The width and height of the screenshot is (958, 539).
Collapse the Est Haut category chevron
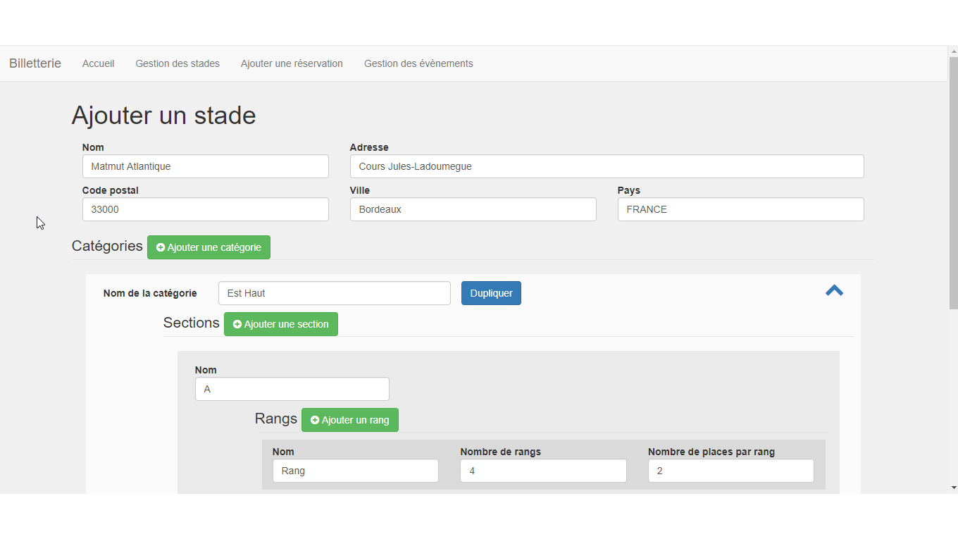834,291
